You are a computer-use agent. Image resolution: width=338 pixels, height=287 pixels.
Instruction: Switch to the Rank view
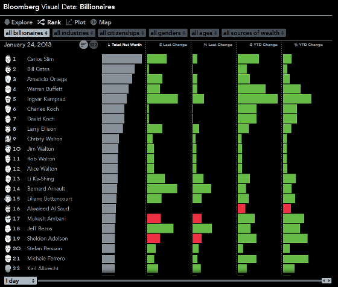49,22
